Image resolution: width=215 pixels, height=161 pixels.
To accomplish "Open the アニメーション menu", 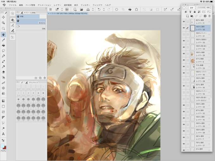I will click(x=44, y=5).
